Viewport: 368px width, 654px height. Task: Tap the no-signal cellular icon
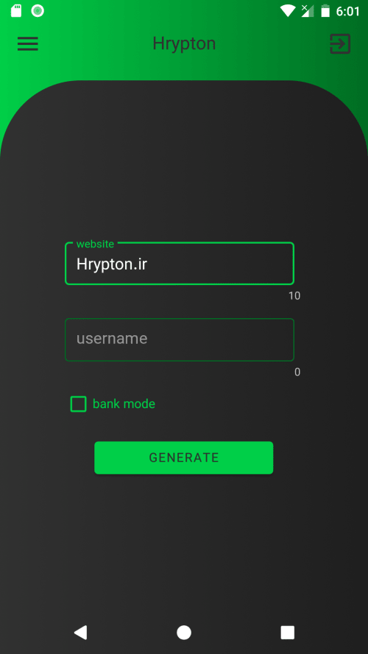pyautogui.click(x=308, y=11)
